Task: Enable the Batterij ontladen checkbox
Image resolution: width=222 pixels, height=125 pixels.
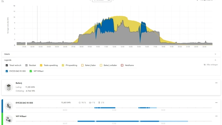Action: pyautogui.click(x=101, y=65)
